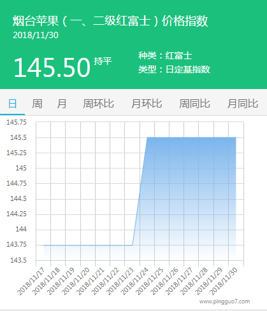
Task: Switch to the 周 weekly tab
Action: tap(37, 104)
